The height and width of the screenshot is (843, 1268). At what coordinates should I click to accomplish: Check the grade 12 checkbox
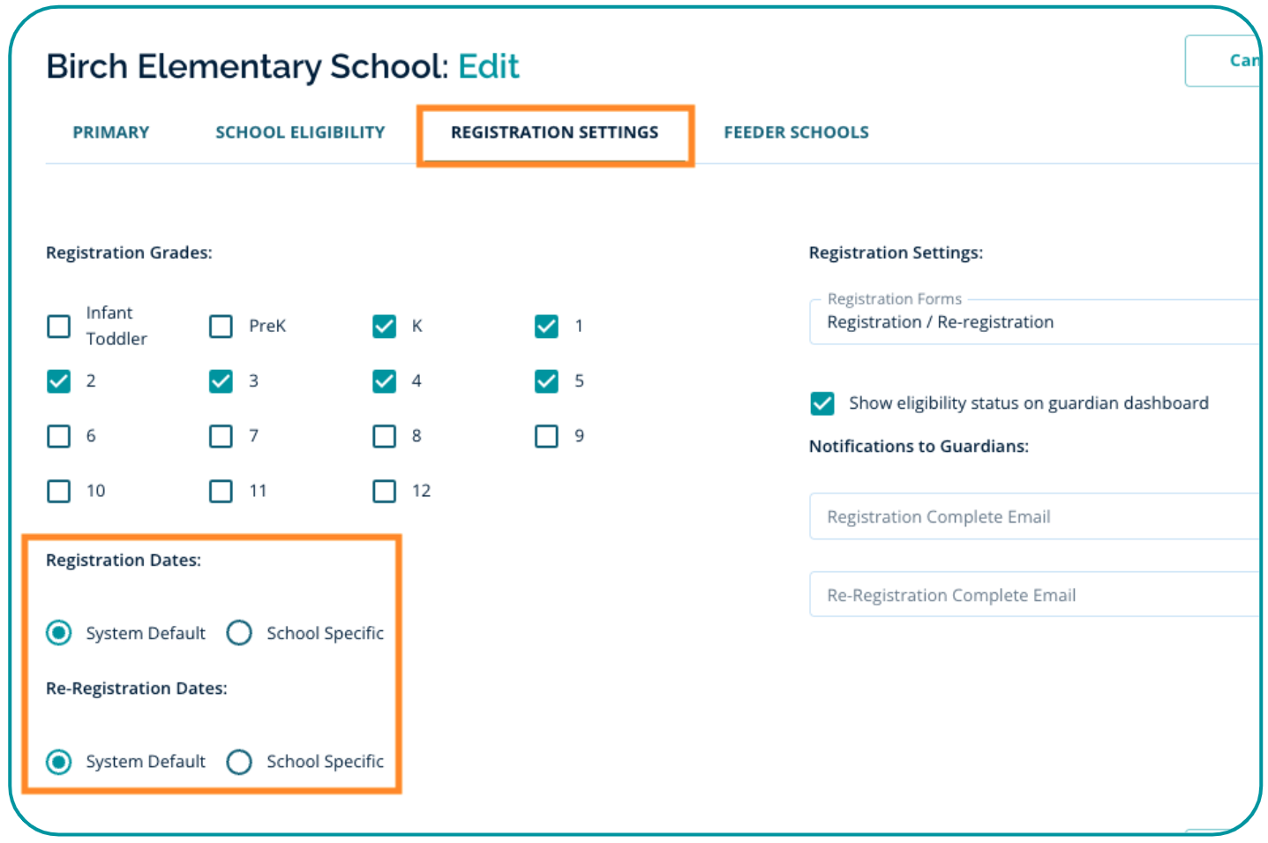coord(385,491)
